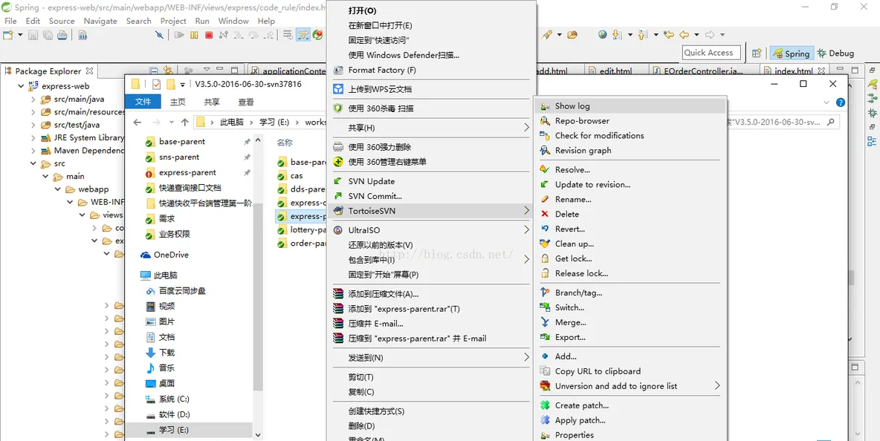
Task: Use 360 force delete option
Action: (431, 147)
